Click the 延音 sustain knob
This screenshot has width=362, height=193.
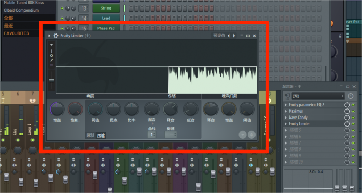[191, 109]
